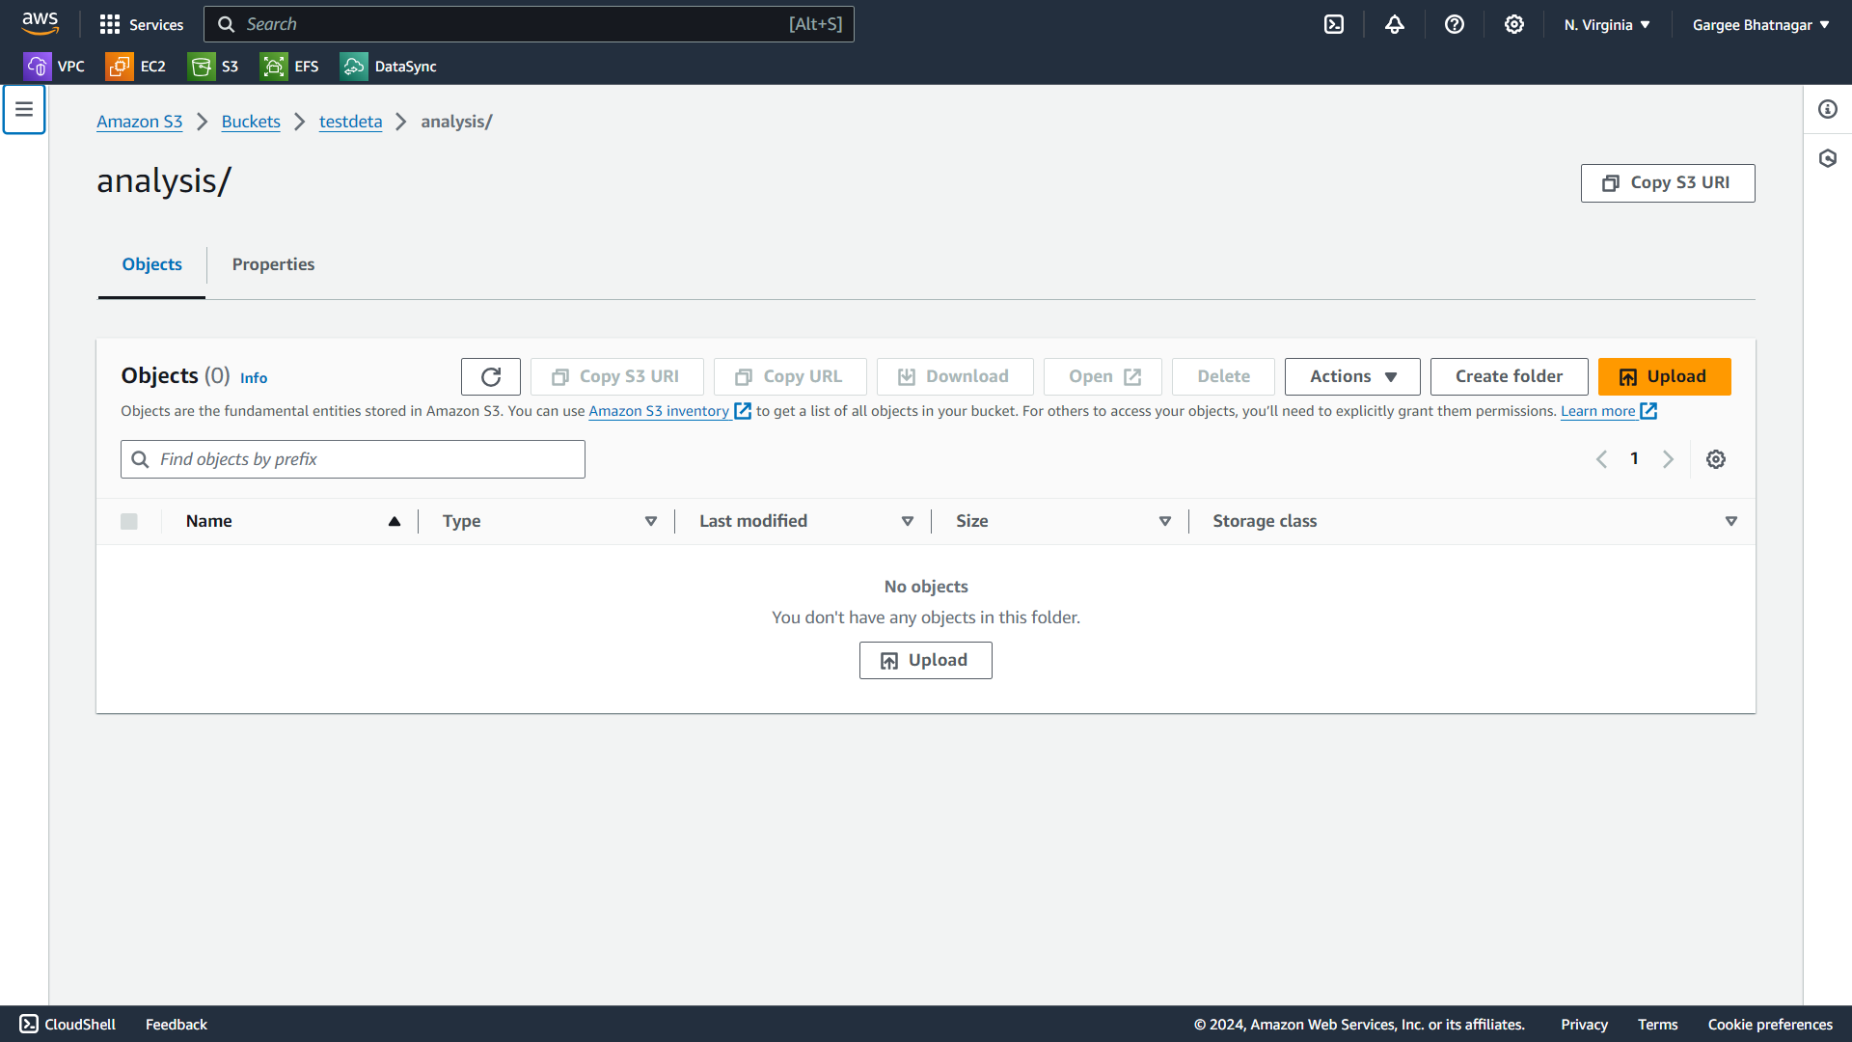Screen dimensions: 1852x1042
Task: Open table preferences gear icon
Action: click(1716, 459)
